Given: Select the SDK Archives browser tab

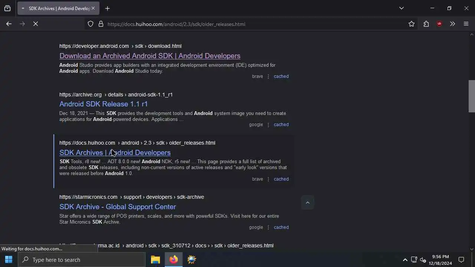Looking at the screenshot, I should pos(58,8).
